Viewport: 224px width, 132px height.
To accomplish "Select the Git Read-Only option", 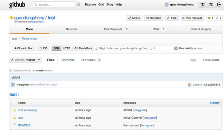I will (83, 48).
